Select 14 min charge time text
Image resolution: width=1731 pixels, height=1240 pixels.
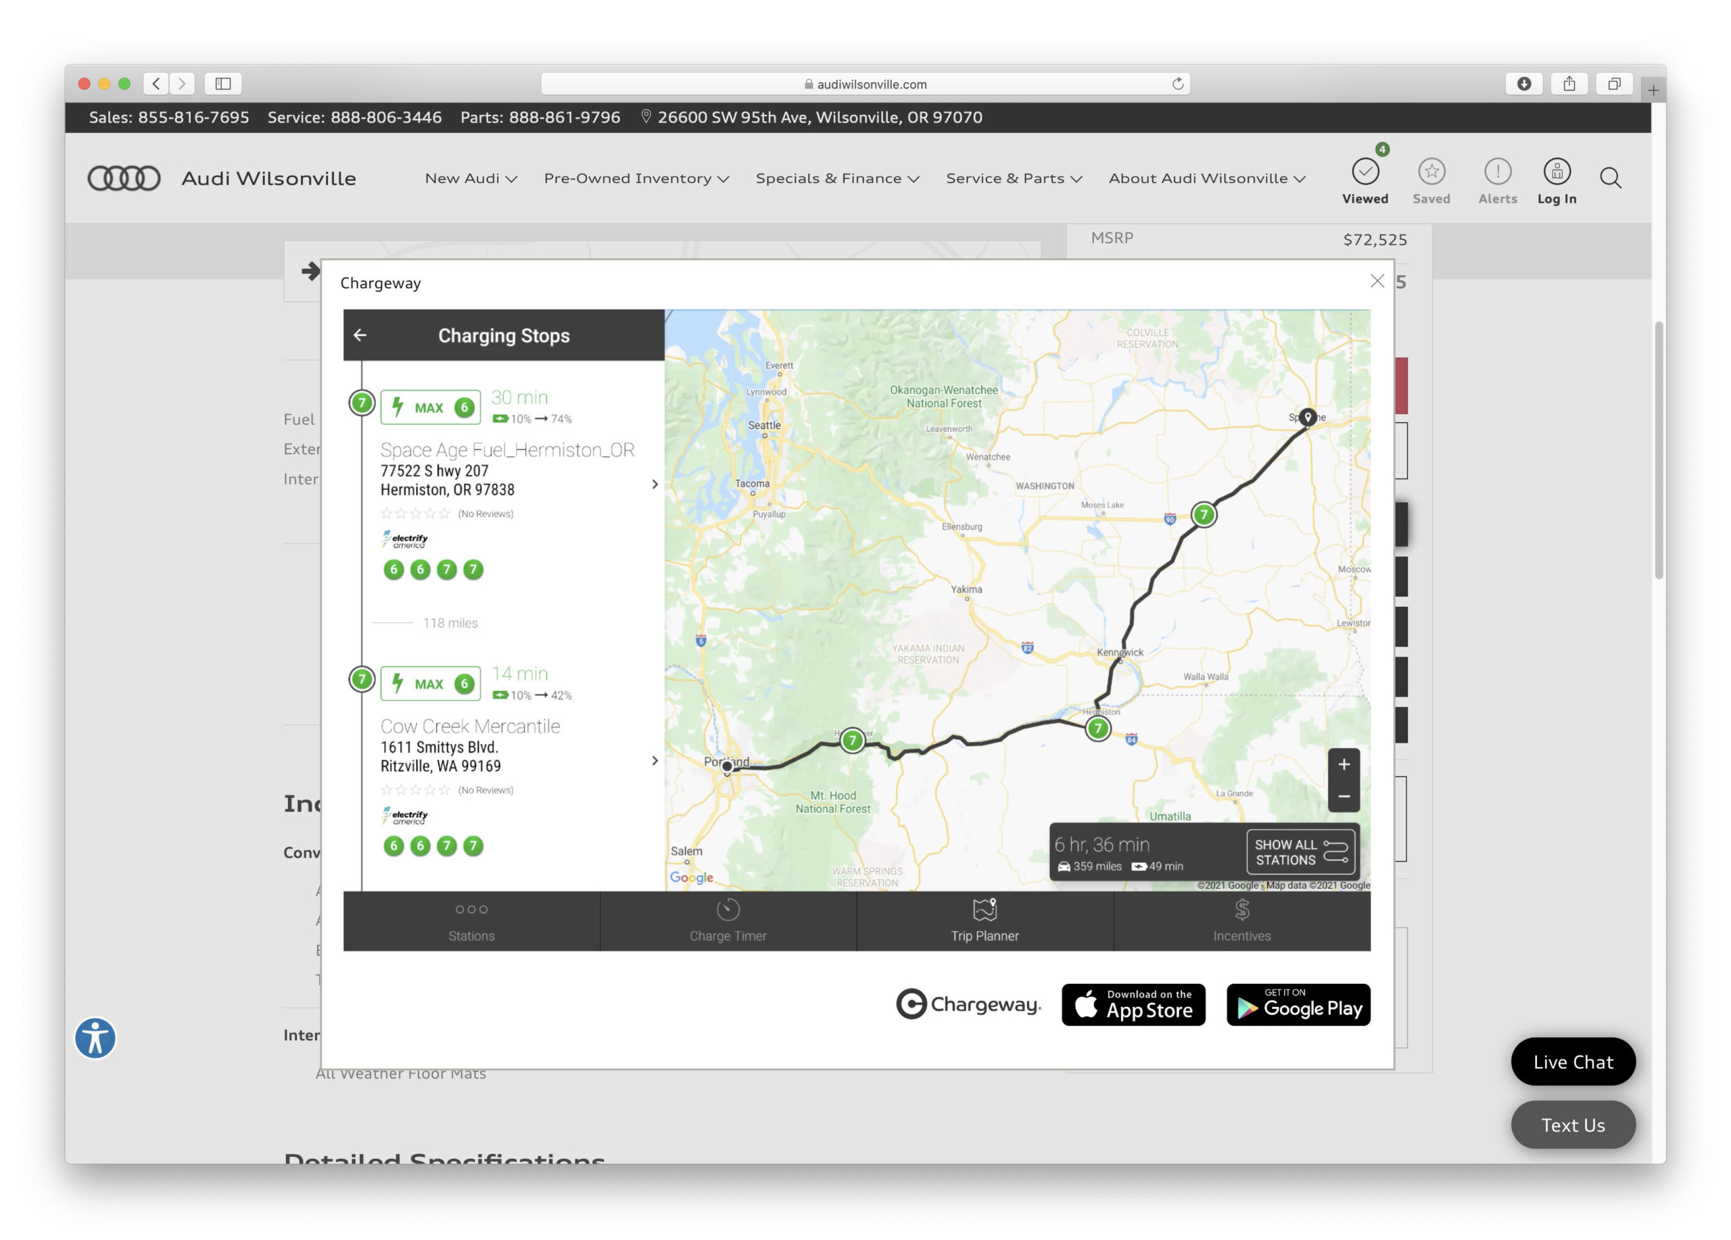click(520, 674)
